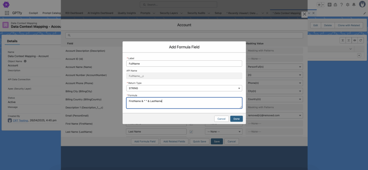Image resolution: width=368 pixels, height=170 pixels.
Task: Open the CRT Testing user link
Action: [20, 120]
